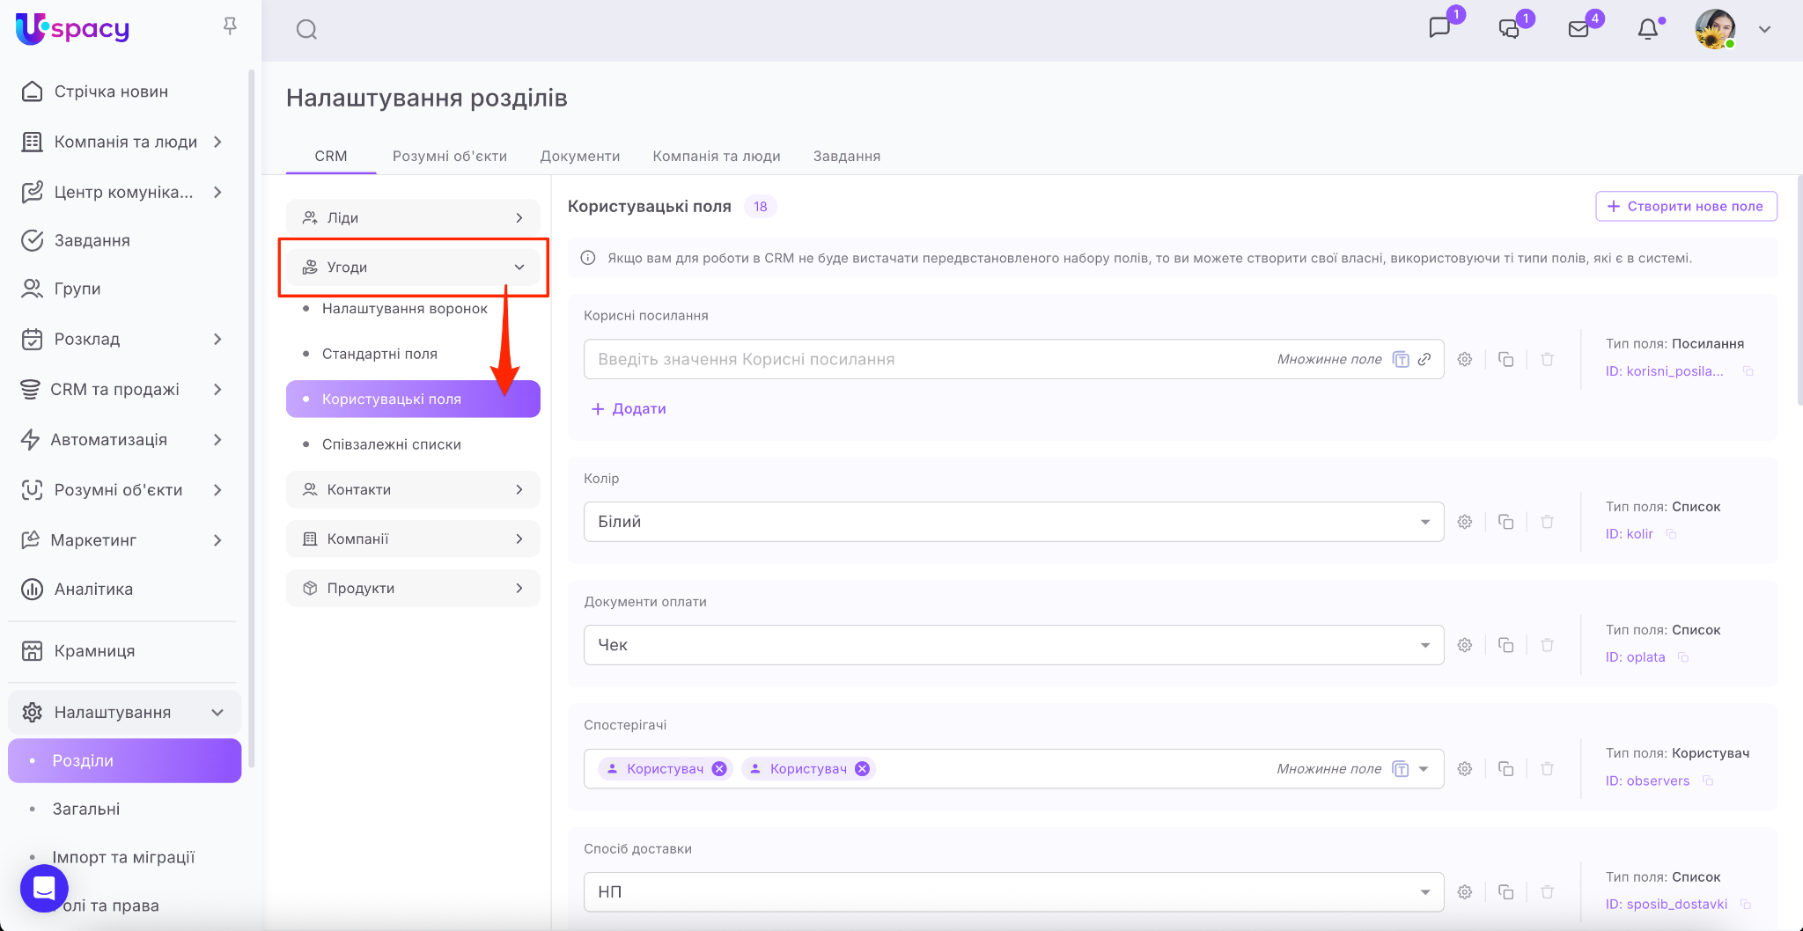Image resolution: width=1803 pixels, height=931 pixels.
Task: Copy the observers field ID
Action: [1708, 781]
